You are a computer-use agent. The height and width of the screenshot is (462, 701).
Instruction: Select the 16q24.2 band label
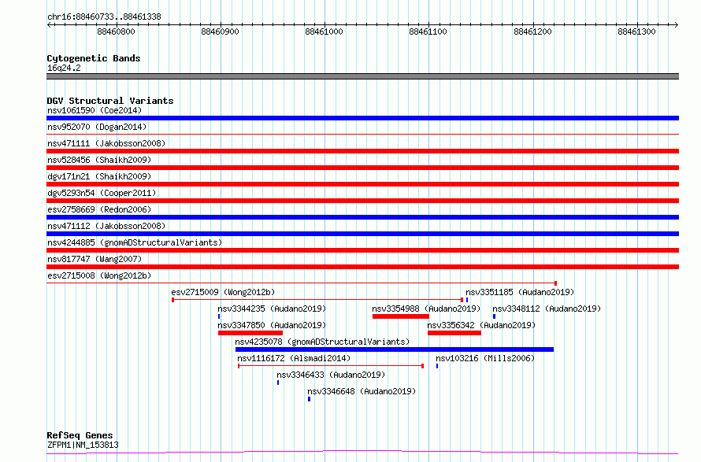pyautogui.click(x=64, y=68)
